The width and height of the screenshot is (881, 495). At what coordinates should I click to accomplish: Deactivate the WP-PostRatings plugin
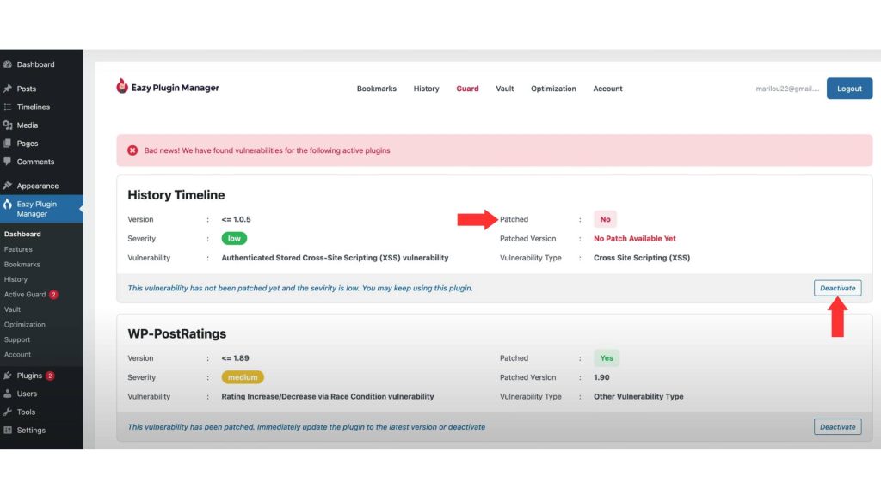point(838,426)
